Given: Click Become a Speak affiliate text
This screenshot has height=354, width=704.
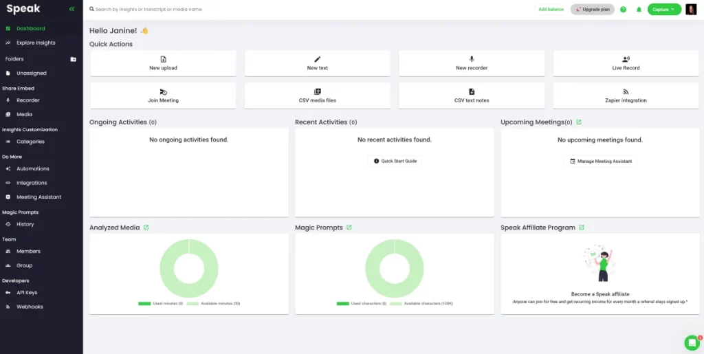Looking at the screenshot, I should (599, 294).
